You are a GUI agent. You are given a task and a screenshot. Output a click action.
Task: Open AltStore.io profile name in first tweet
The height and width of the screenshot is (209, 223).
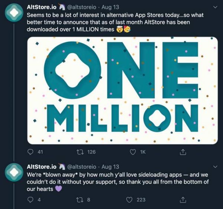42,7
